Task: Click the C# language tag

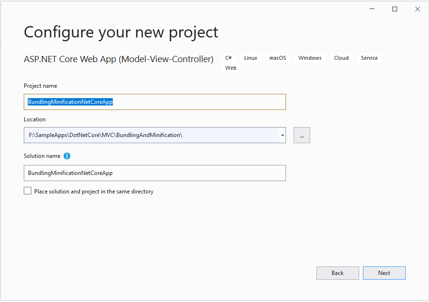Action: [x=229, y=58]
